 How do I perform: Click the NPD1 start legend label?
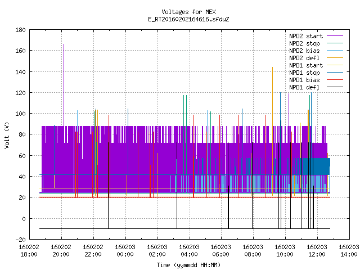point(306,65)
